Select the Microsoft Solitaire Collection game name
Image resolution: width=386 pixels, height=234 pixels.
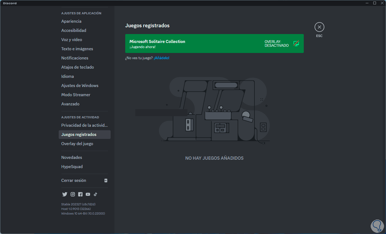pos(157,42)
